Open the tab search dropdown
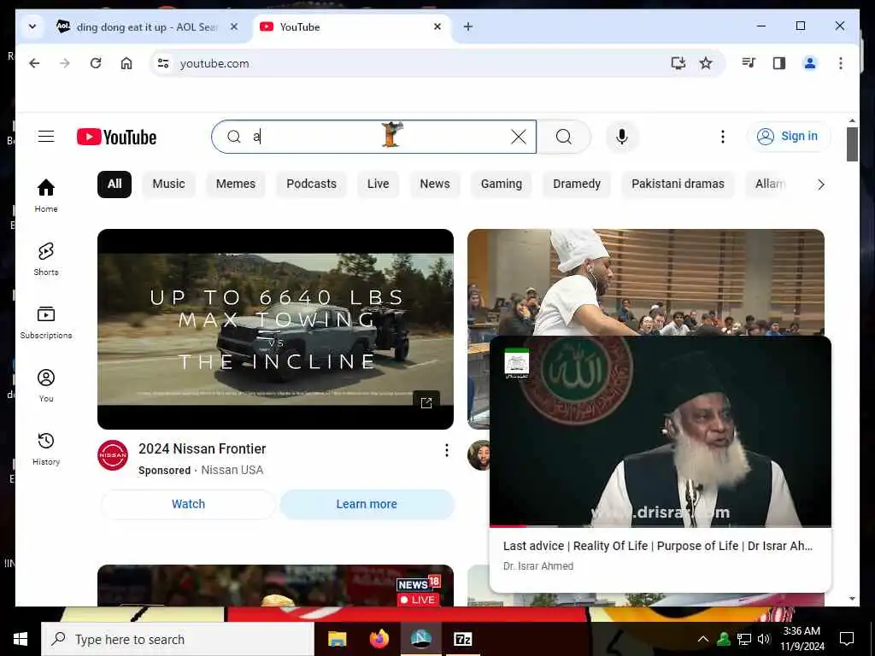 click(x=32, y=26)
